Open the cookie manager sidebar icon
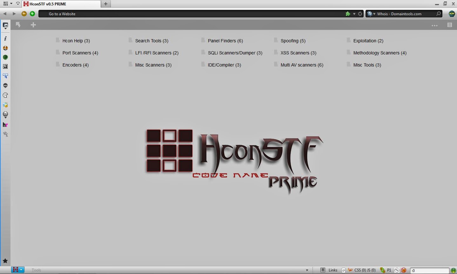 5,95
